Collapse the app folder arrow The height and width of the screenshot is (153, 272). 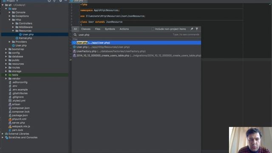(x=6, y=8)
